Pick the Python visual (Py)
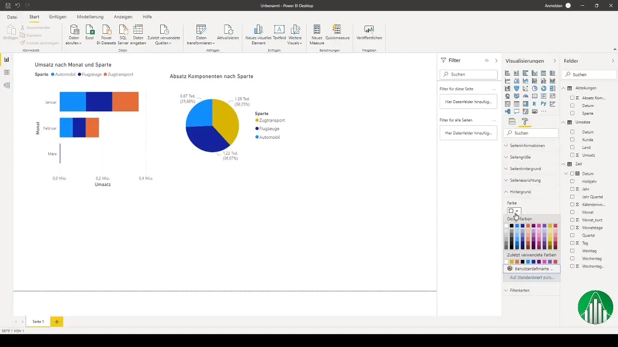 point(544,104)
